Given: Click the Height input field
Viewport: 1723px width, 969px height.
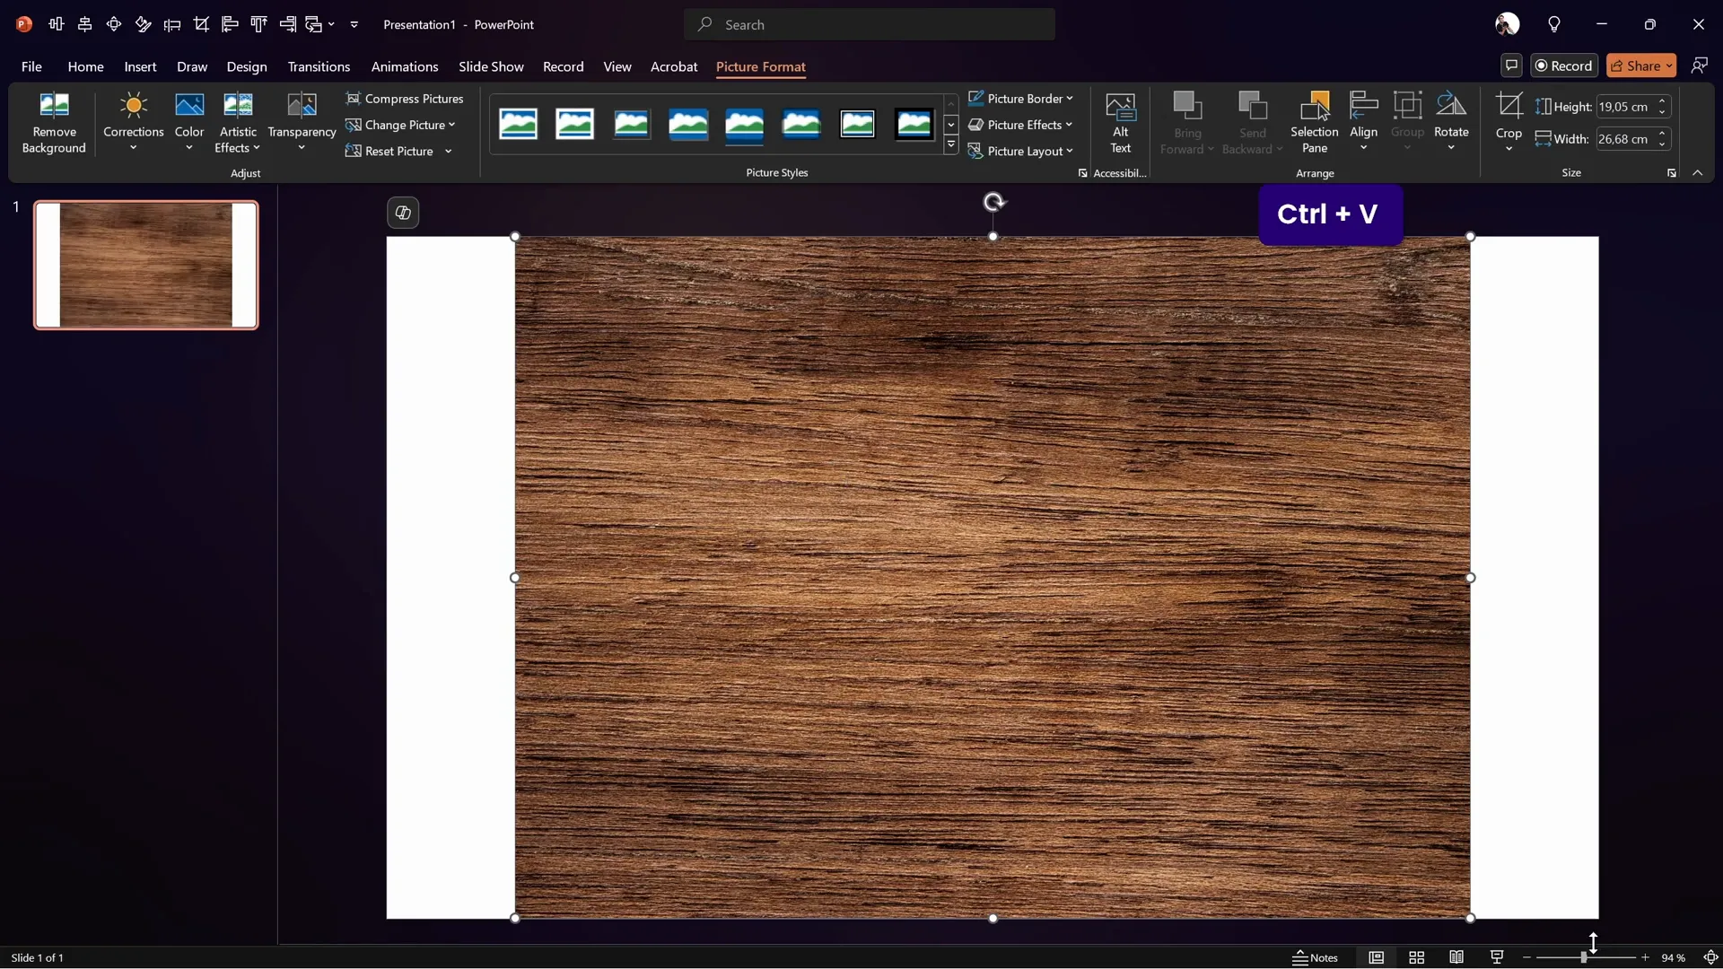Looking at the screenshot, I should [1624, 107].
